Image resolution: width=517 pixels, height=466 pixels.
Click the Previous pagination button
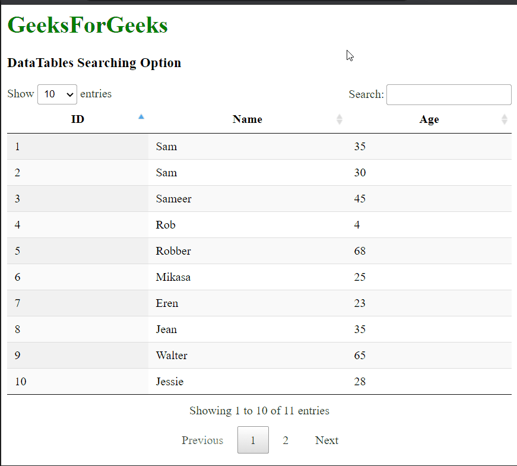[202, 440]
